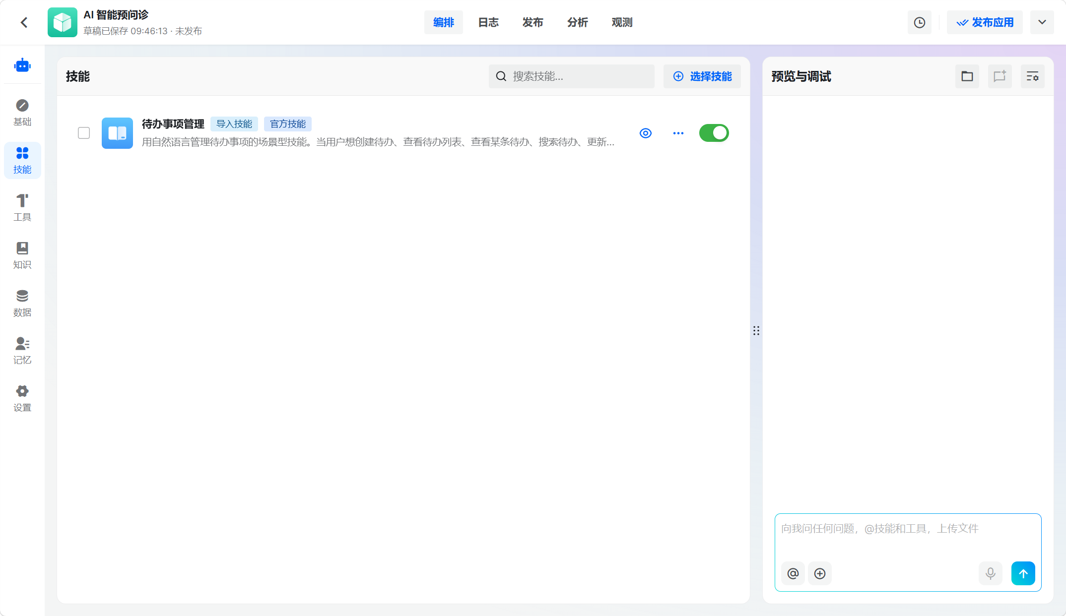
Task: Click the 技能 panel heading
Action: (78, 76)
